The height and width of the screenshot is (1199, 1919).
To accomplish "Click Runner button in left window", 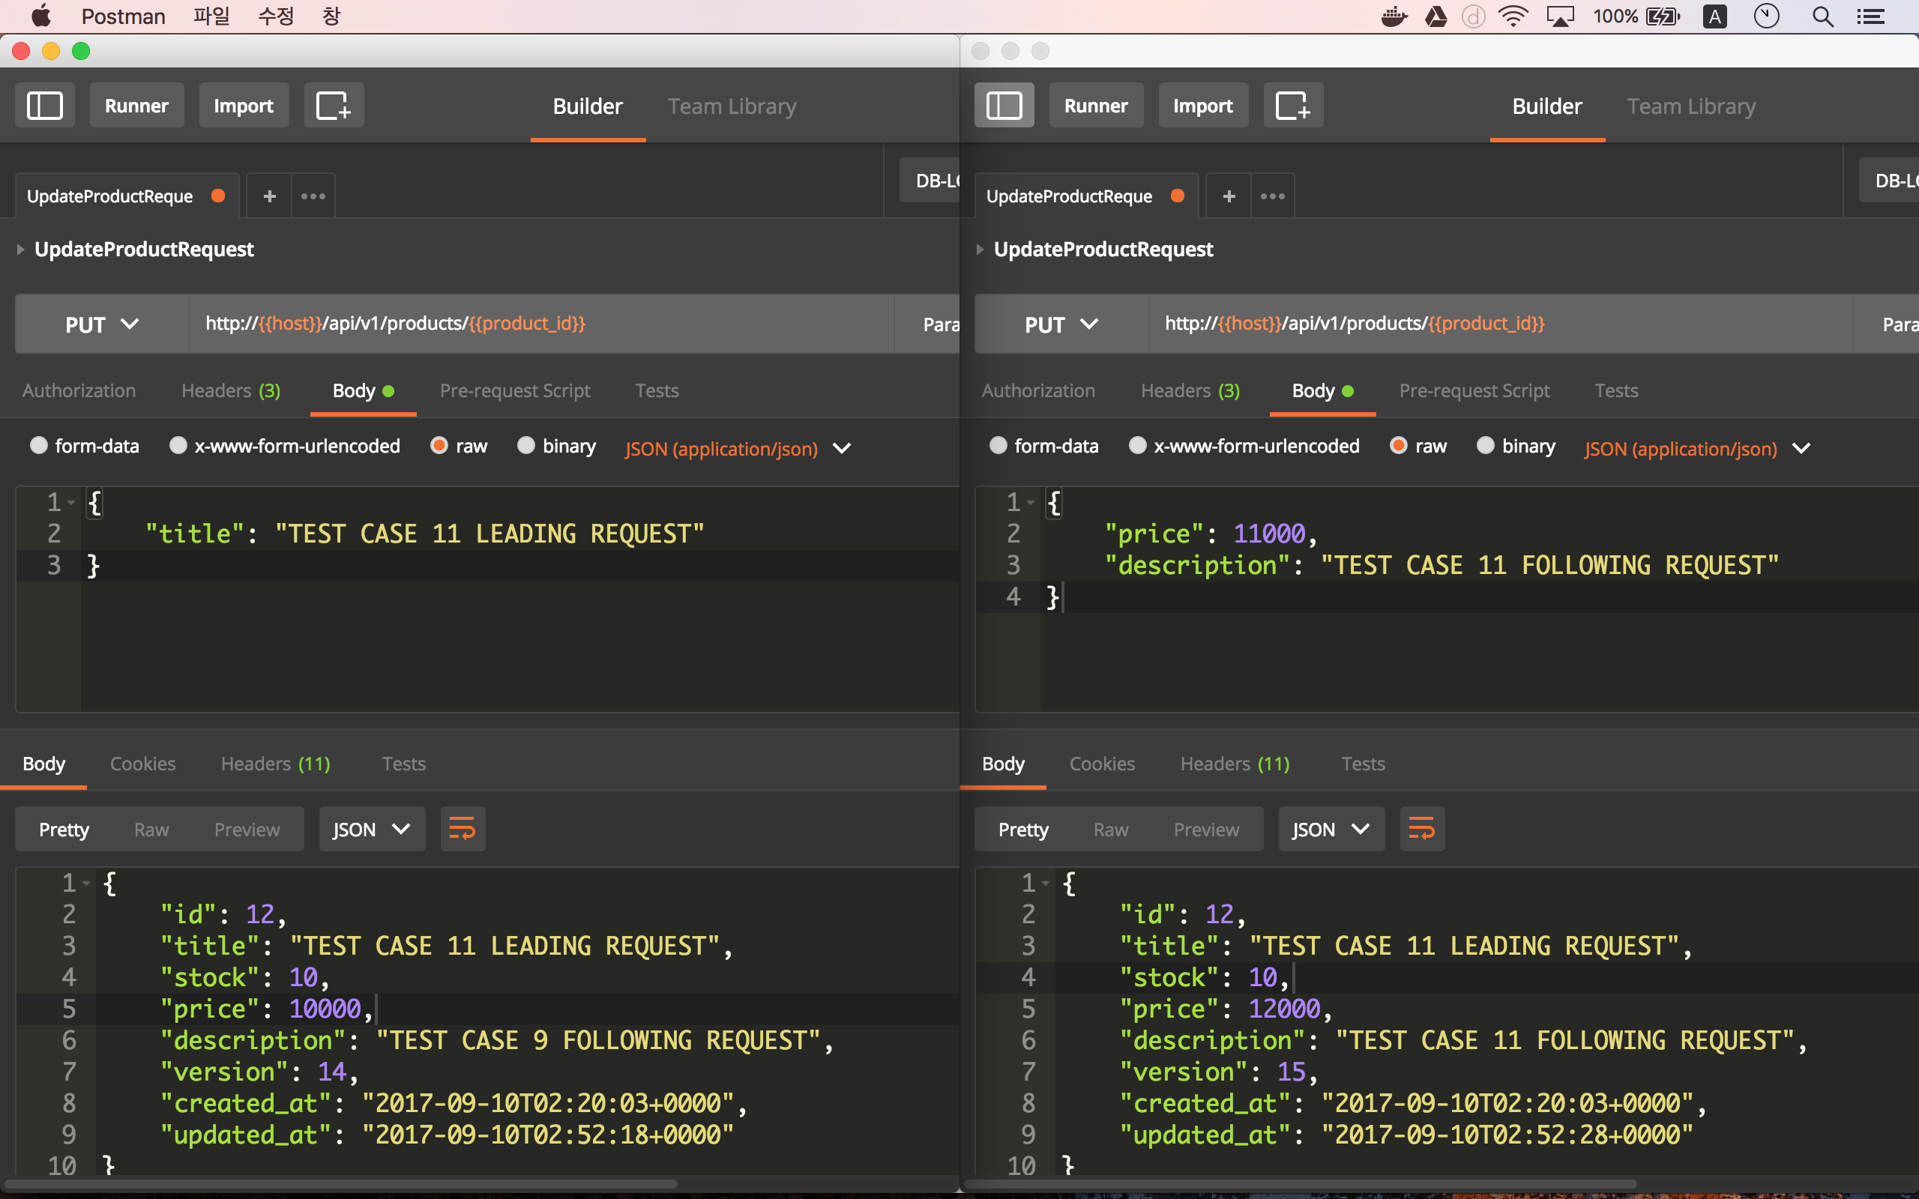I will pyautogui.click(x=136, y=106).
